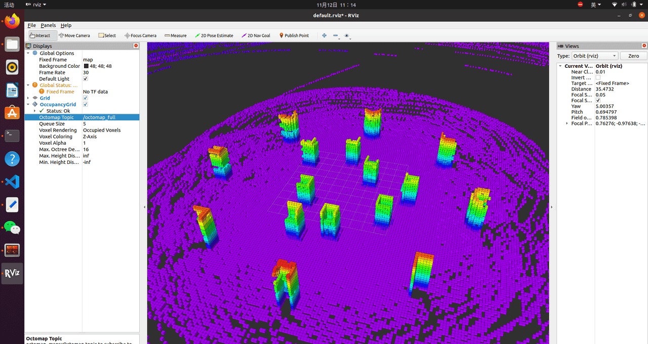The height and width of the screenshot is (344, 648).
Task: Select the Interact tool
Action: (40, 35)
